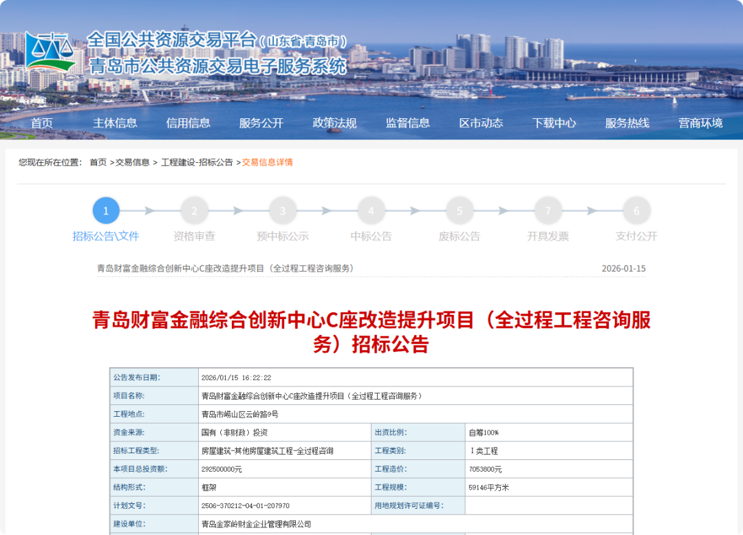
Task: Select step 1 circle 招标公告\文件
Action: click(x=106, y=211)
